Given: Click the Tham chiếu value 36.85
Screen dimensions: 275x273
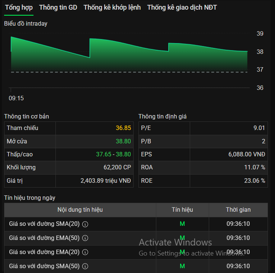Looking at the screenshot, I should [x=123, y=128].
